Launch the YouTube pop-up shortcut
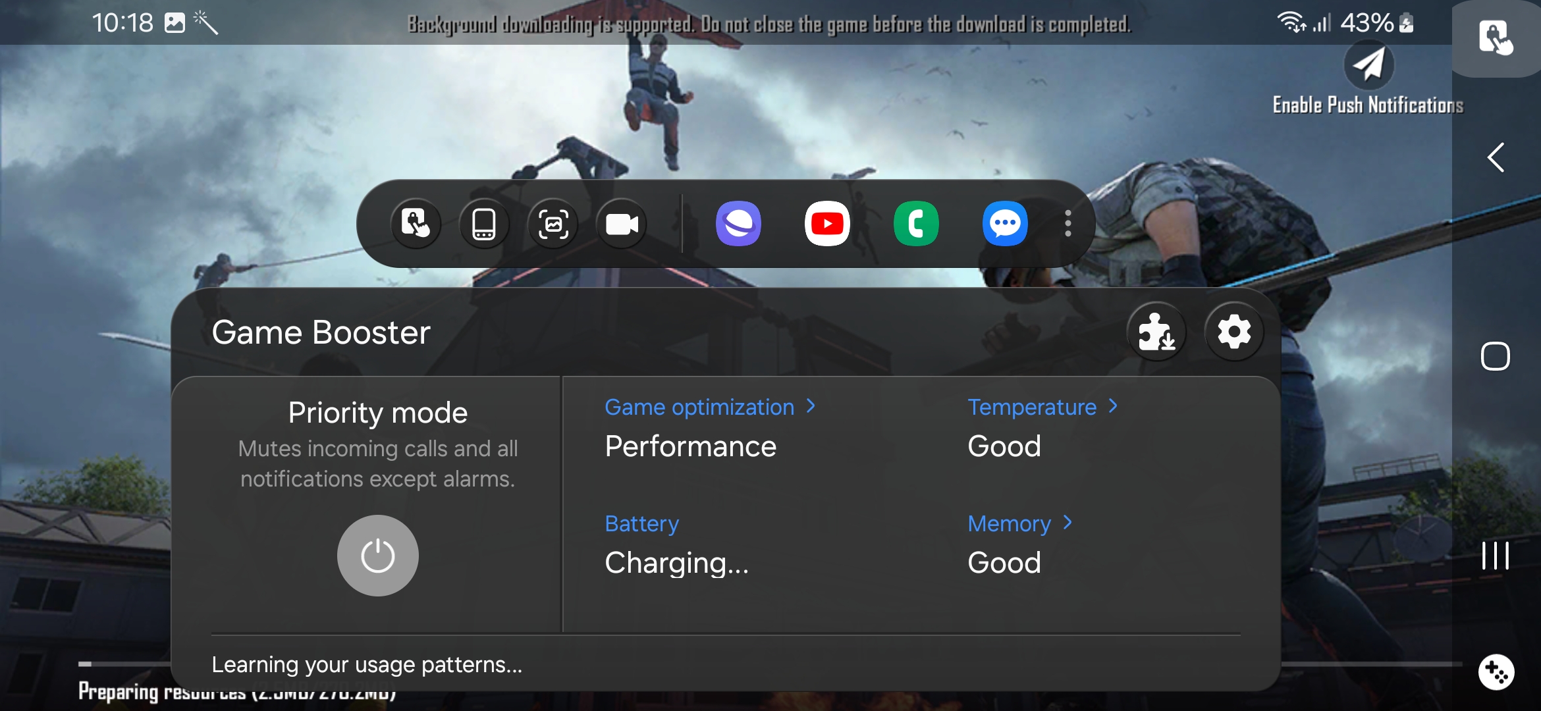The height and width of the screenshot is (711, 1541). coord(827,224)
